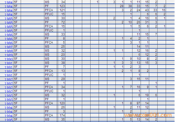Click the MS cell in the 1990 row
175x122 pixels.
[x=47, y=59]
